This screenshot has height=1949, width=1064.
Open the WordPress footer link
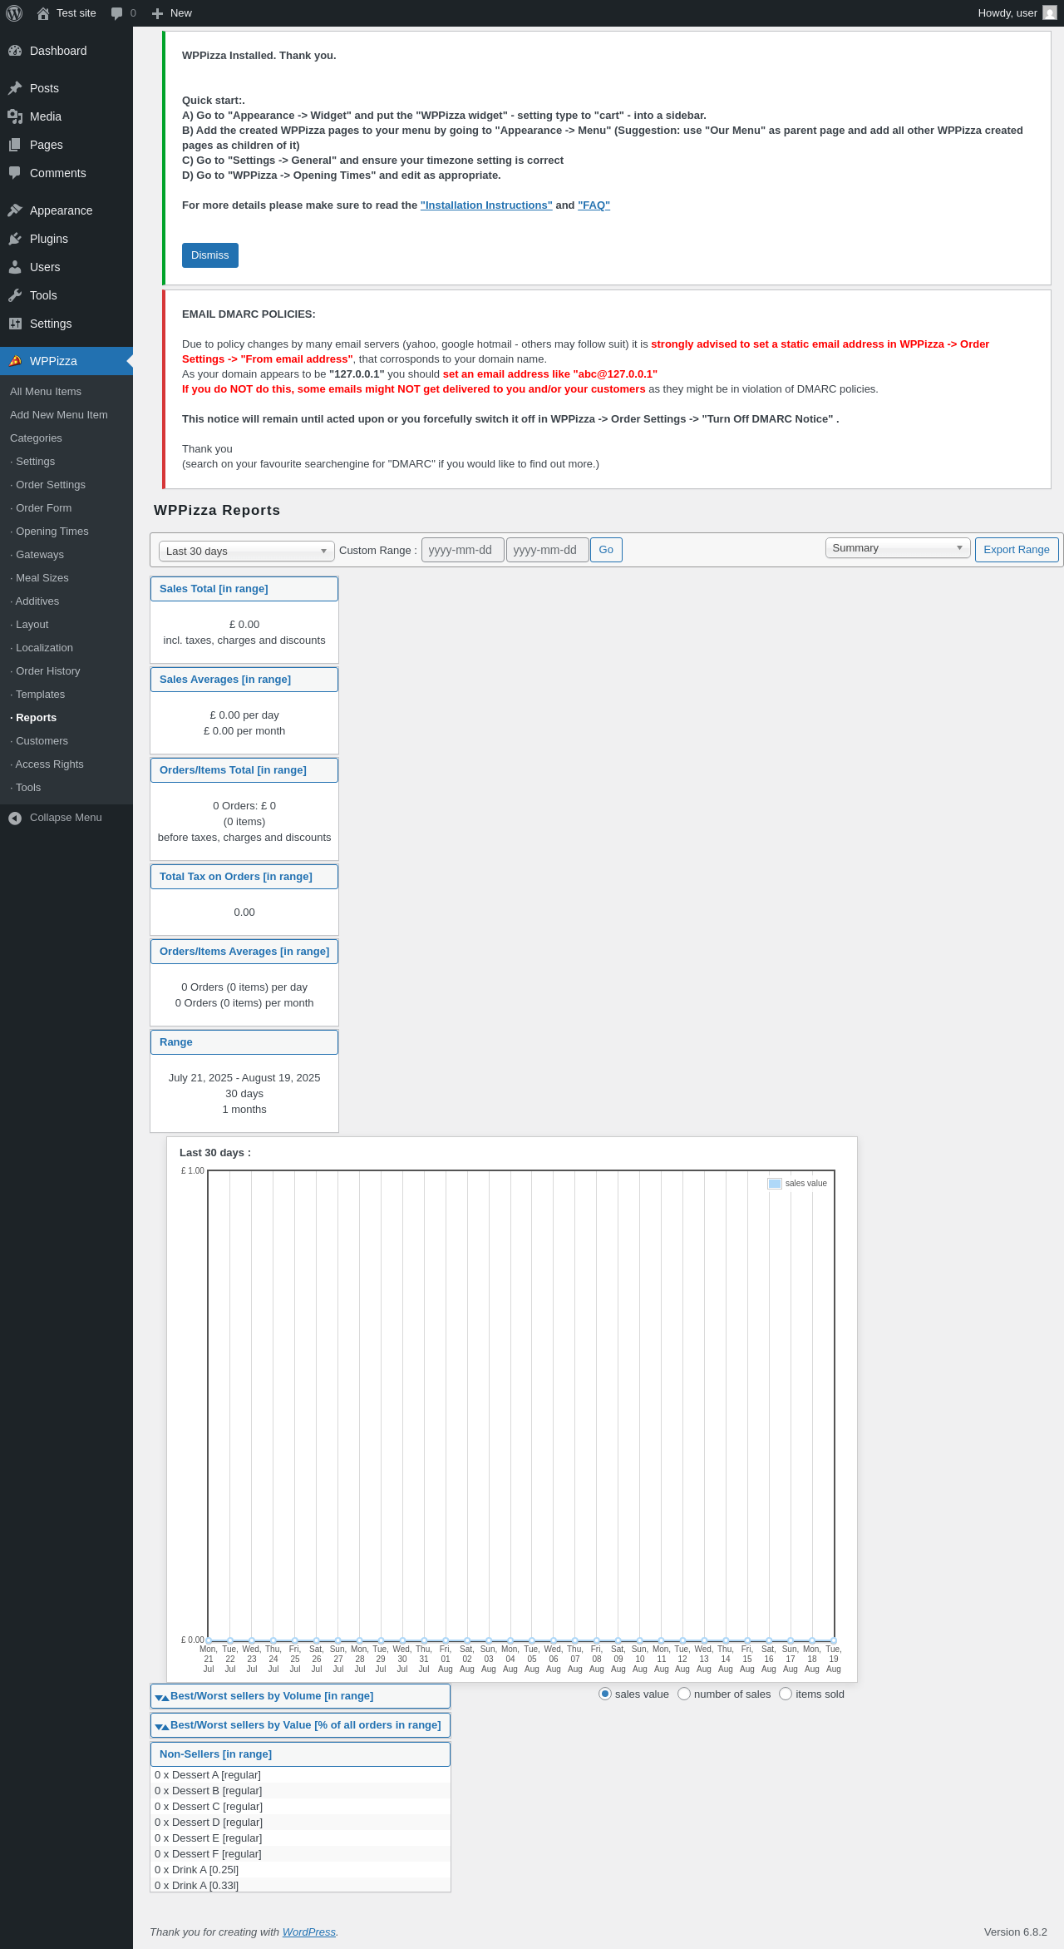(309, 1932)
